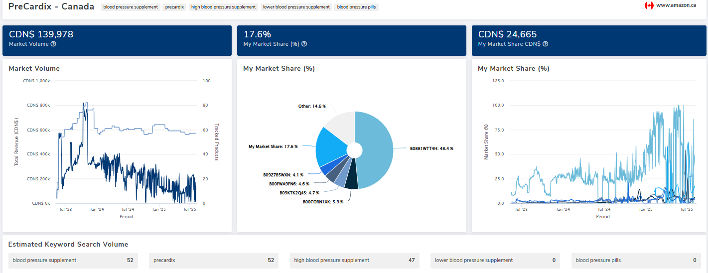Open the www.amazon.ca link
708x273 pixels.
[x=676, y=5]
